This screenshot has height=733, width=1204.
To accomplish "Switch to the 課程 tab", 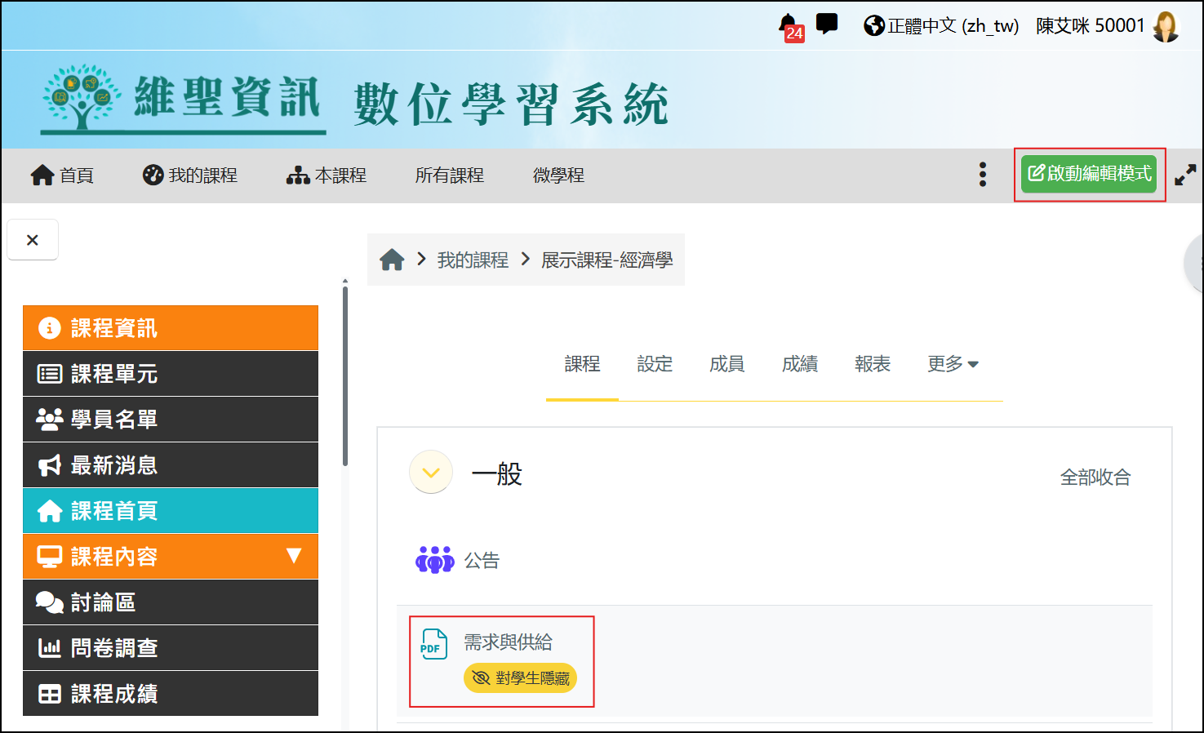I will click(582, 364).
